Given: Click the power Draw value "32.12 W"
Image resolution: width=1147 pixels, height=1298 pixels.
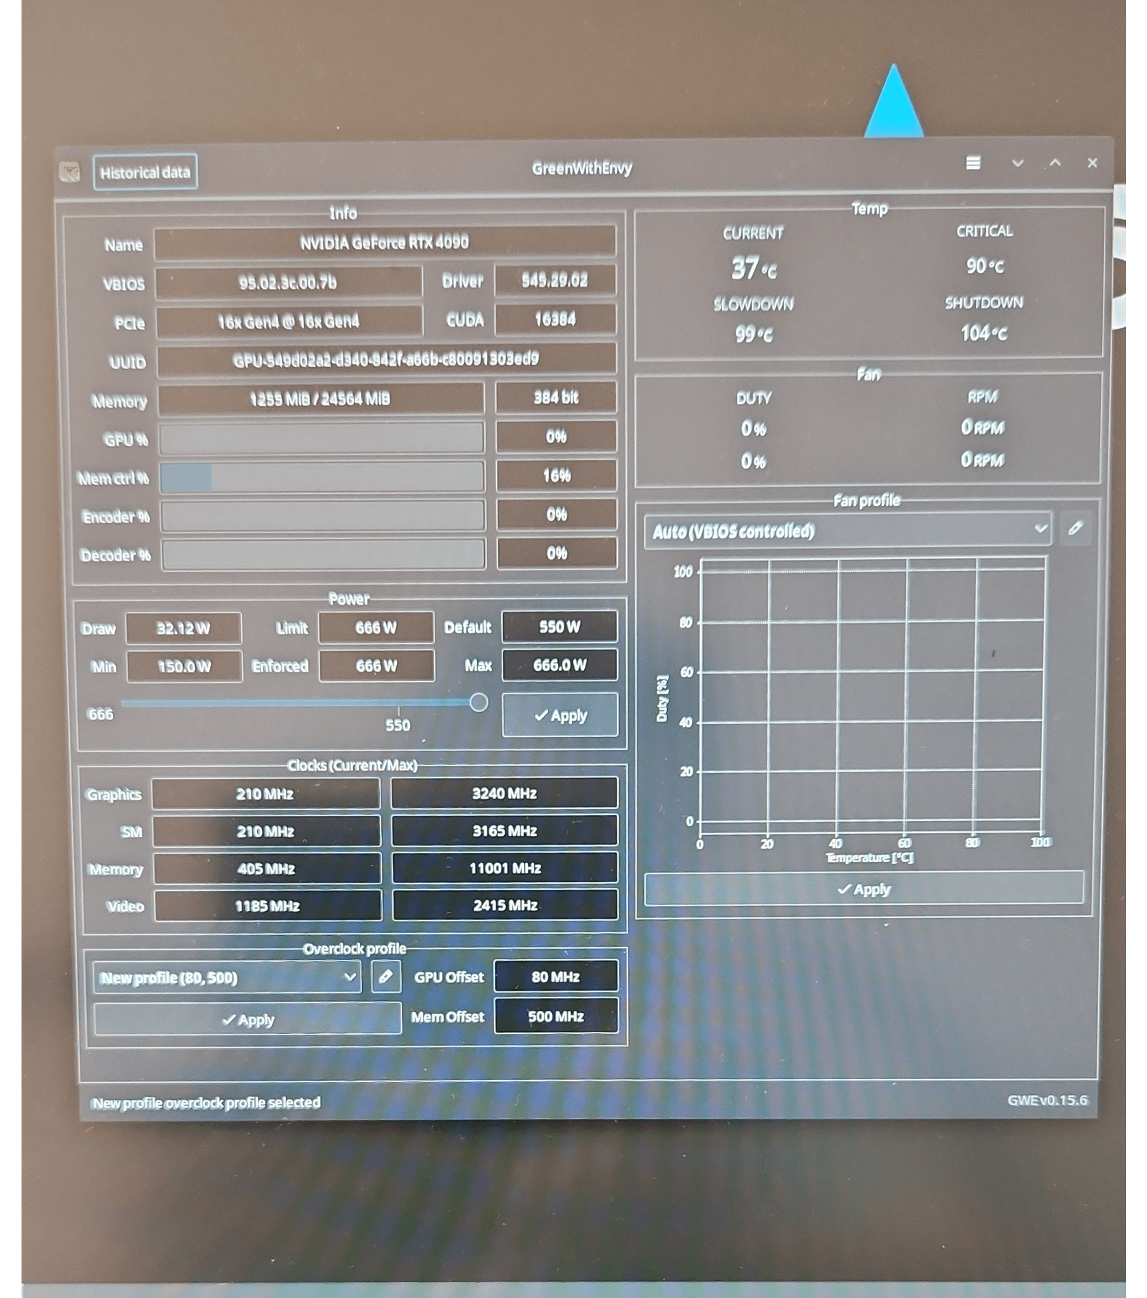Looking at the screenshot, I should click(x=184, y=629).
